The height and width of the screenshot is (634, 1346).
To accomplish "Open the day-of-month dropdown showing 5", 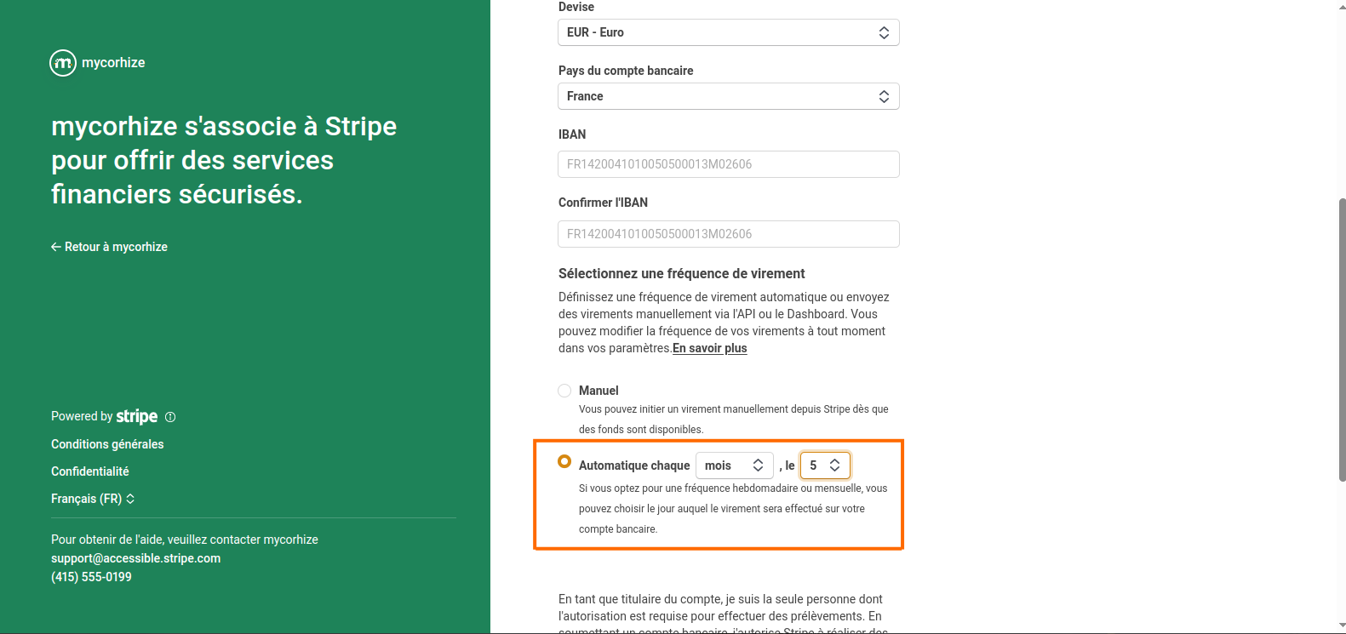I will (825, 466).
